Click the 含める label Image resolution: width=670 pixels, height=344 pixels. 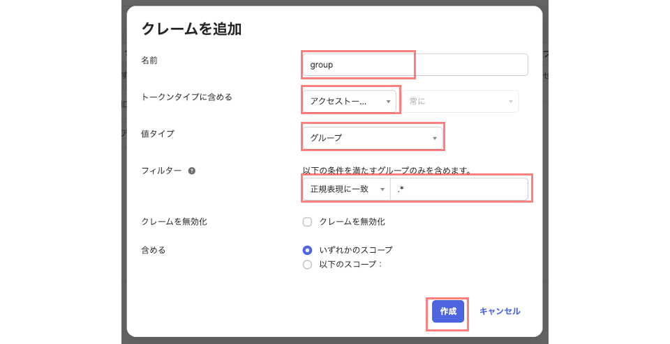coord(154,250)
